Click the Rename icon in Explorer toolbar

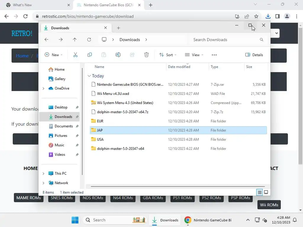[x=118, y=55]
